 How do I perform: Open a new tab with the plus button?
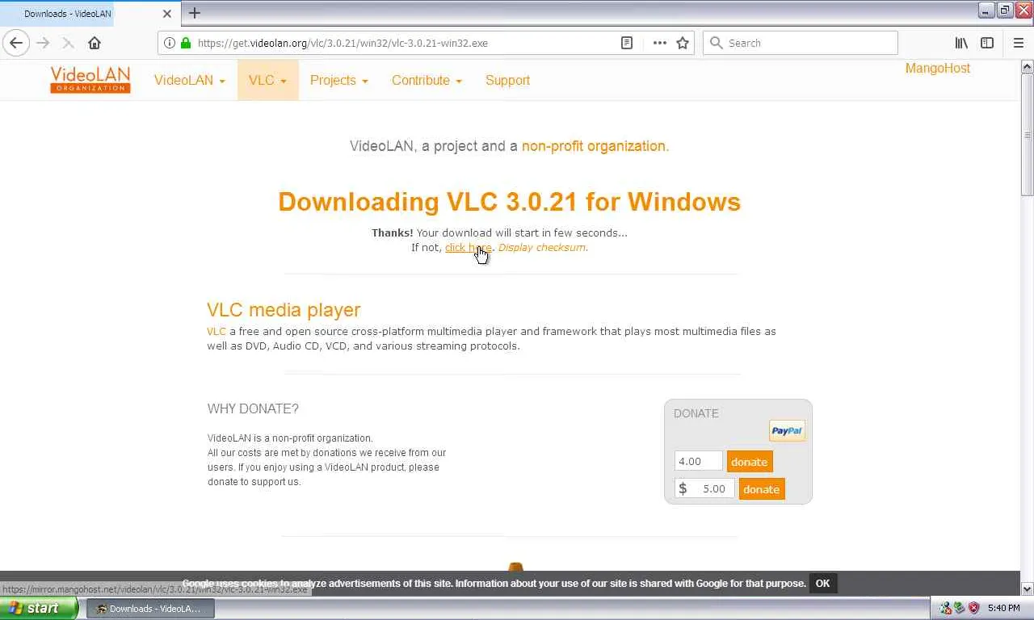[x=195, y=13]
